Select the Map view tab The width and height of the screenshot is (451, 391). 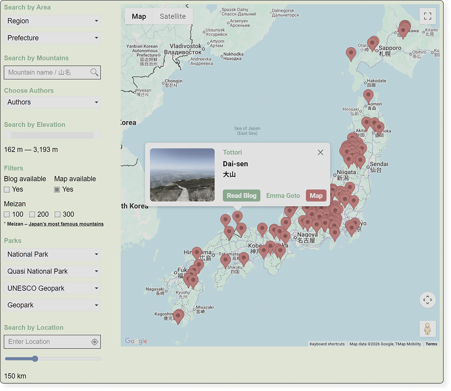click(x=139, y=16)
